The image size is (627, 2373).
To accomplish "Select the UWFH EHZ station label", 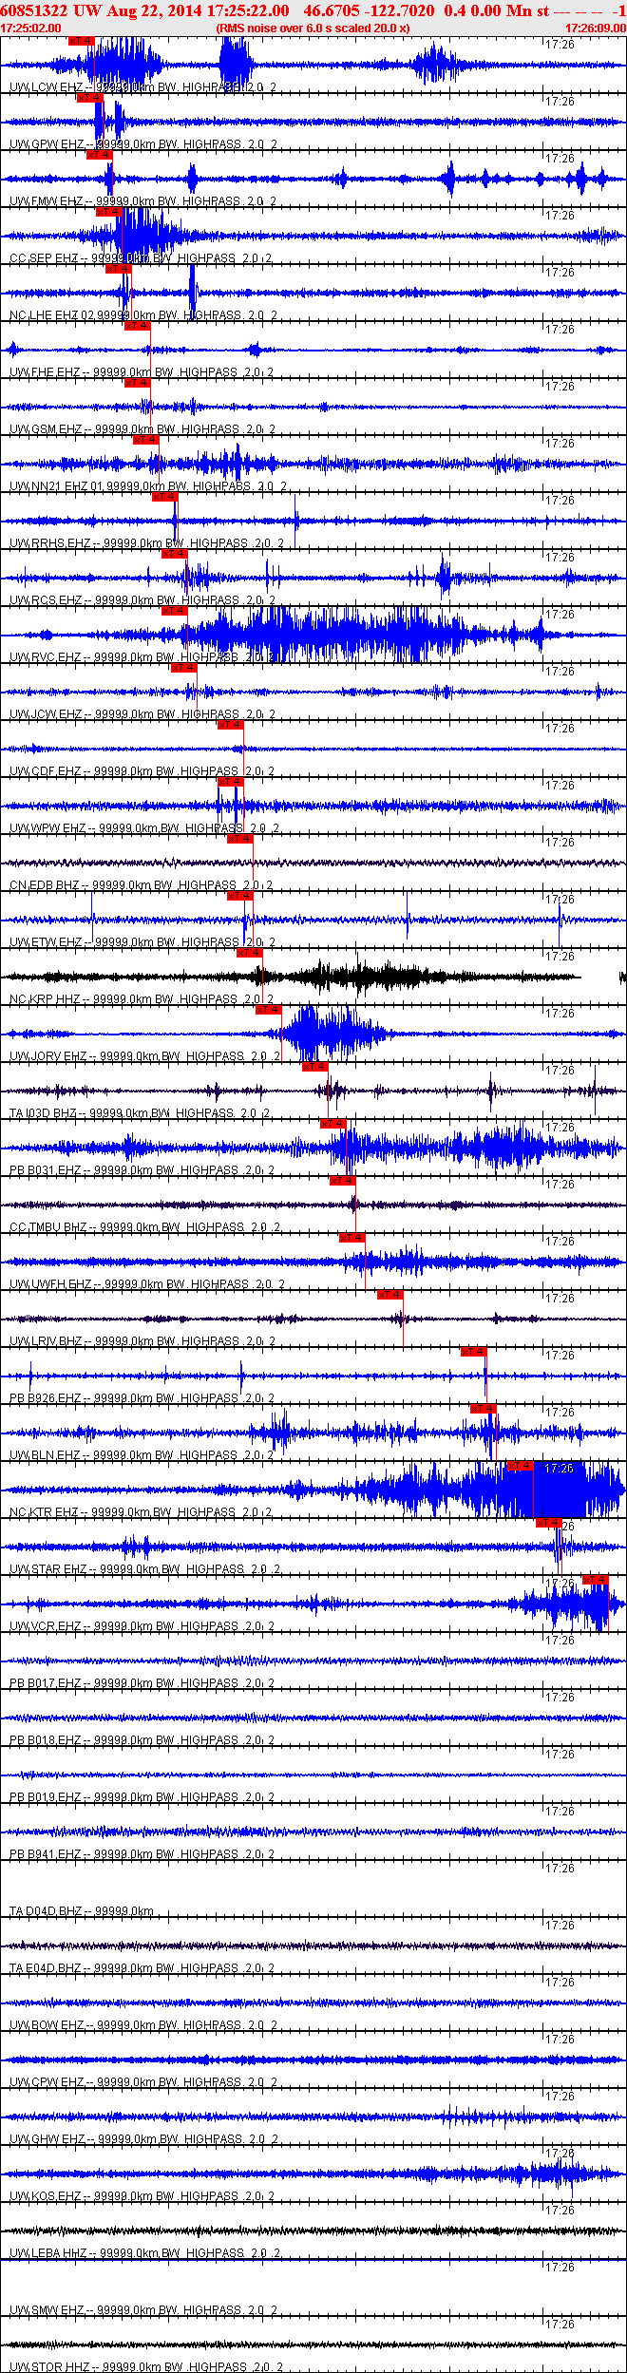I will pyautogui.click(x=147, y=1284).
